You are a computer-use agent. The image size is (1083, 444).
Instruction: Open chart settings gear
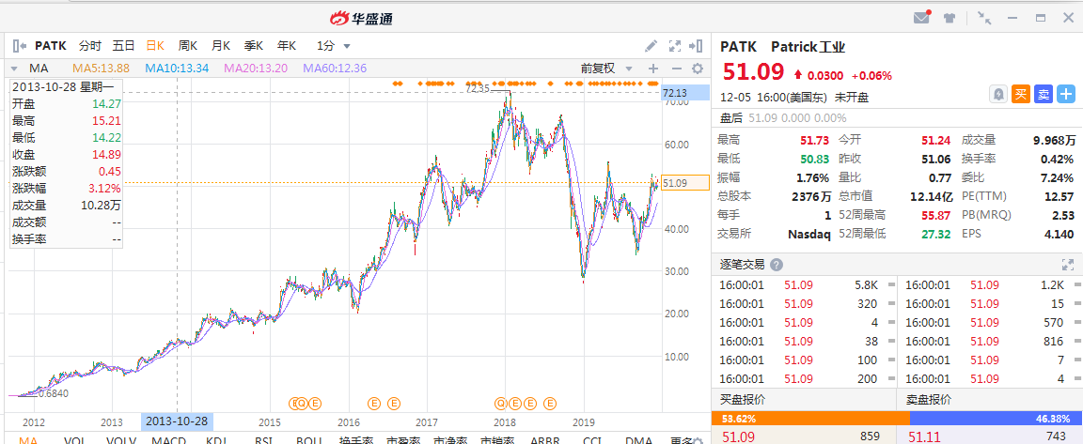point(698,69)
